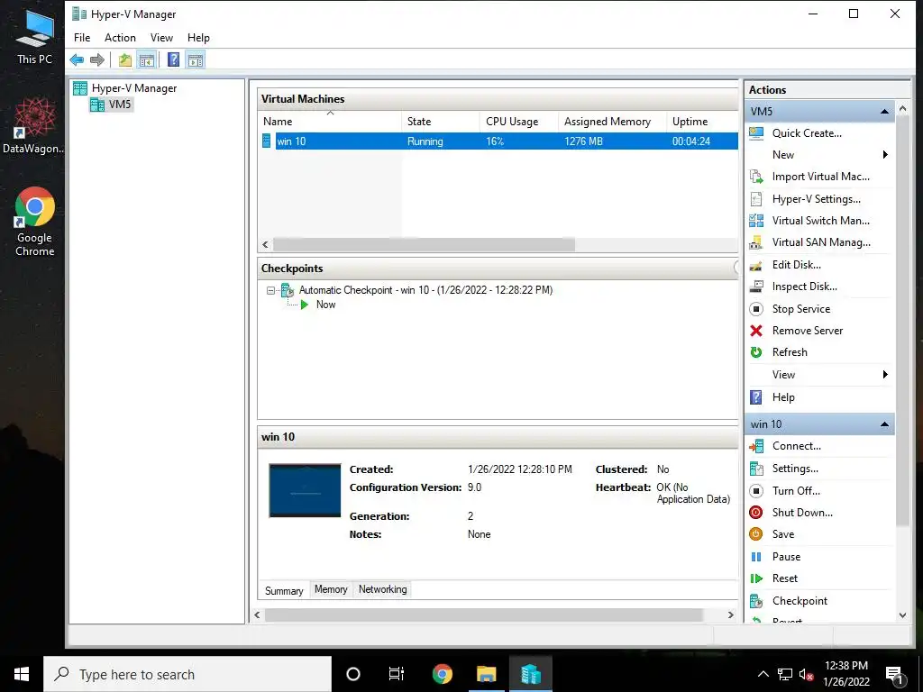The image size is (923, 692).
Task: Click the Reset icon
Action: pyautogui.click(x=756, y=578)
